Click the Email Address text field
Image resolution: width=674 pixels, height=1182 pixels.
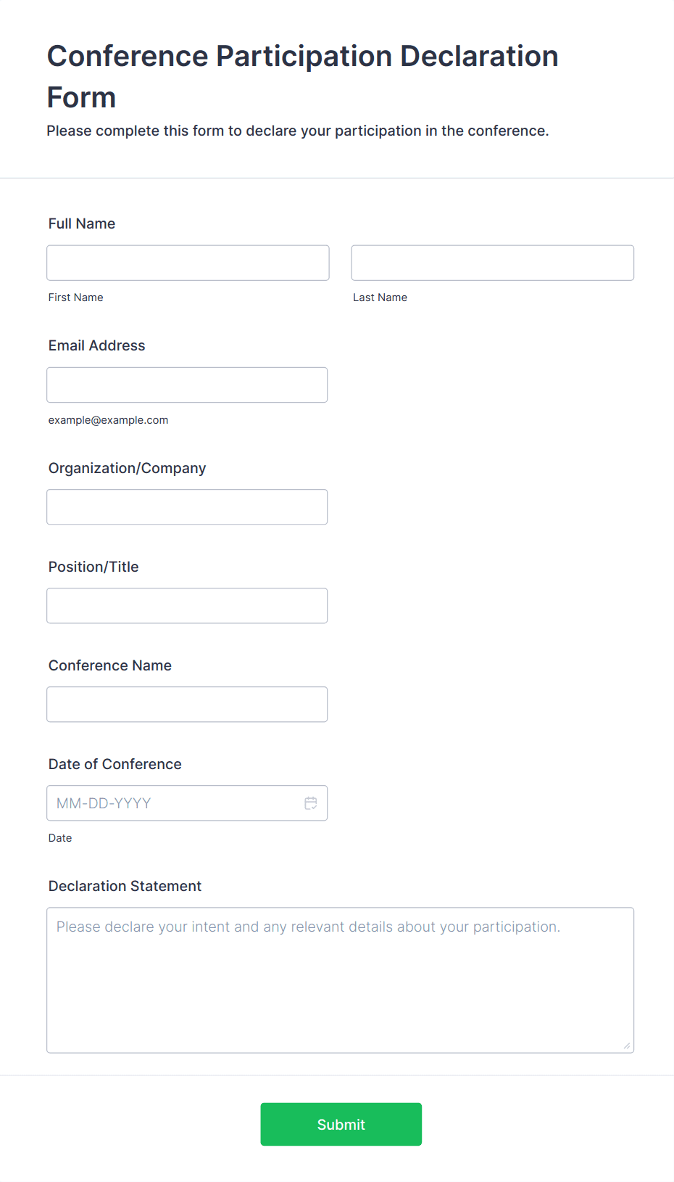pyautogui.click(x=187, y=385)
